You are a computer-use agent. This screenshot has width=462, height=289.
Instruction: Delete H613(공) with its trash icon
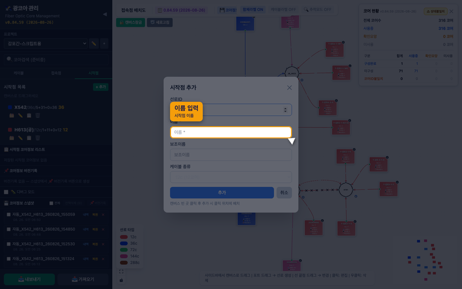click(x=38, y=138)
